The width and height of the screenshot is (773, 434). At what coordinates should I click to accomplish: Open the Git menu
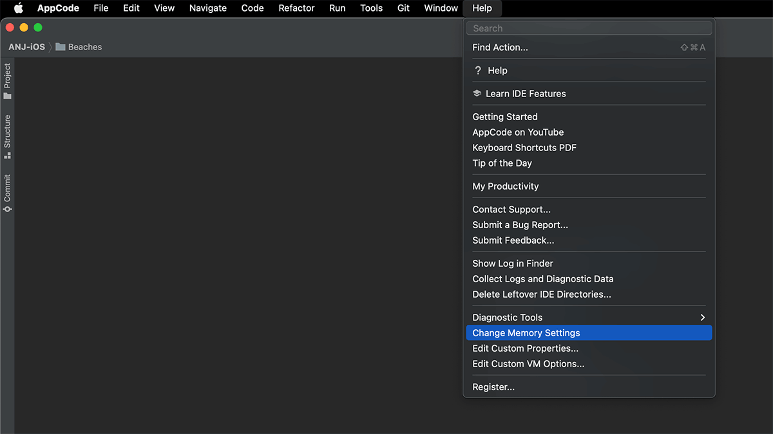[403, 8]
